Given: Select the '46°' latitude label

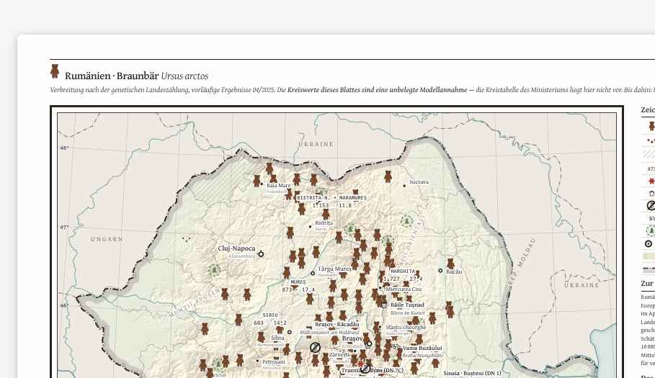Looking at the screenshot, I should (64, 305).
